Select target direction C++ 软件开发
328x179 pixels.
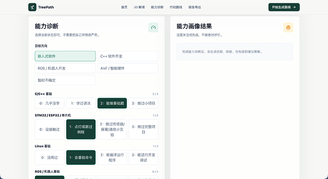coord(128,56)
